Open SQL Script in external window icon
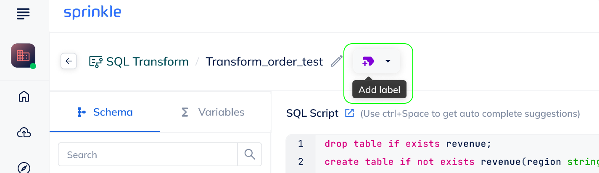 (x=350, y=113)
